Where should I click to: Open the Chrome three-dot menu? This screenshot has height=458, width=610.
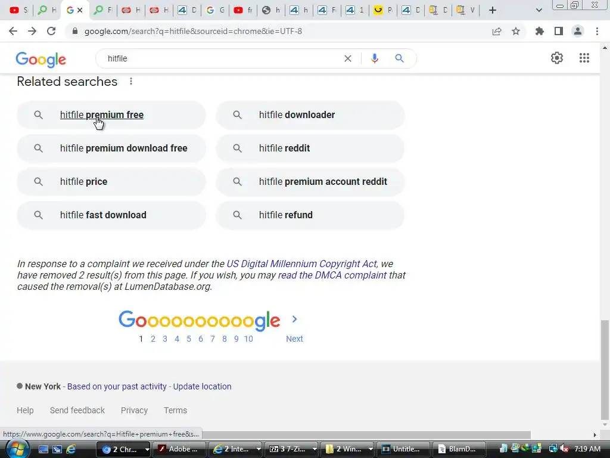pyautogui.click(x=597, y=31)
